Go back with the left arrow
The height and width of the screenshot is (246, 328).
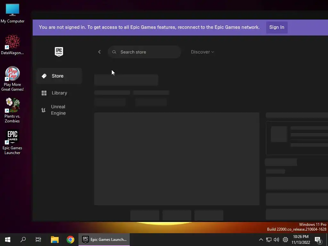pyautogui.click(x=99, y=52)
